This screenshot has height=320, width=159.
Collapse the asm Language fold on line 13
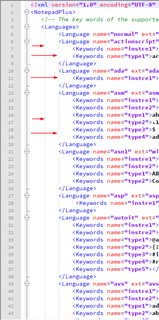27,93
